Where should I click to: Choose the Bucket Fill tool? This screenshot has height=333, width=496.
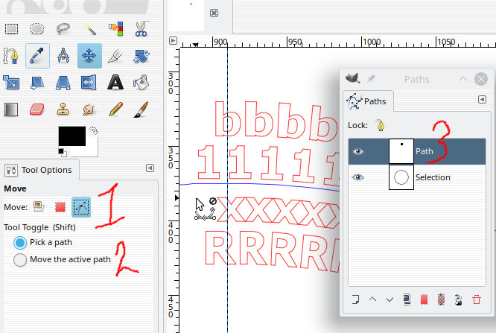(x=141, y=82)
